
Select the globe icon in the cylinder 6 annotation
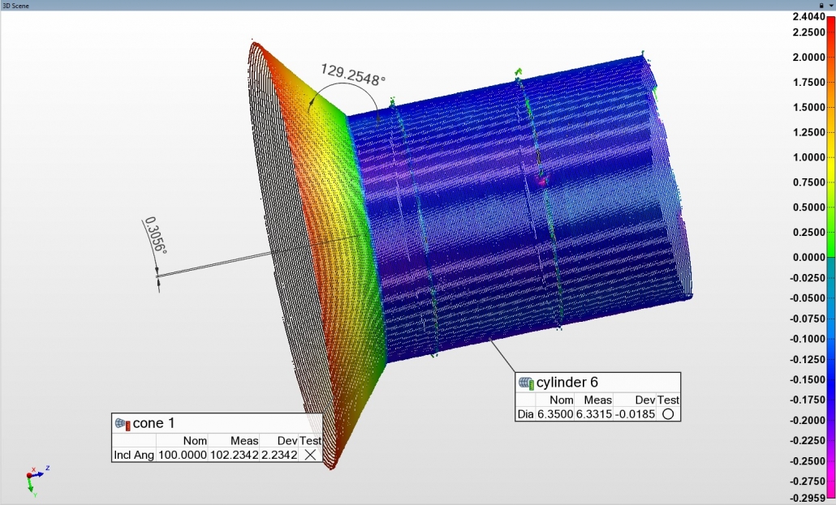[524, 382]
